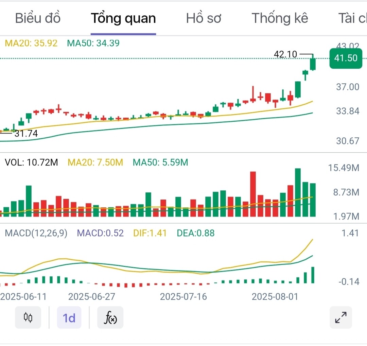Open the indicator functions f(x) icon
This screenshot has width=367, height=346.
[110, 317]
